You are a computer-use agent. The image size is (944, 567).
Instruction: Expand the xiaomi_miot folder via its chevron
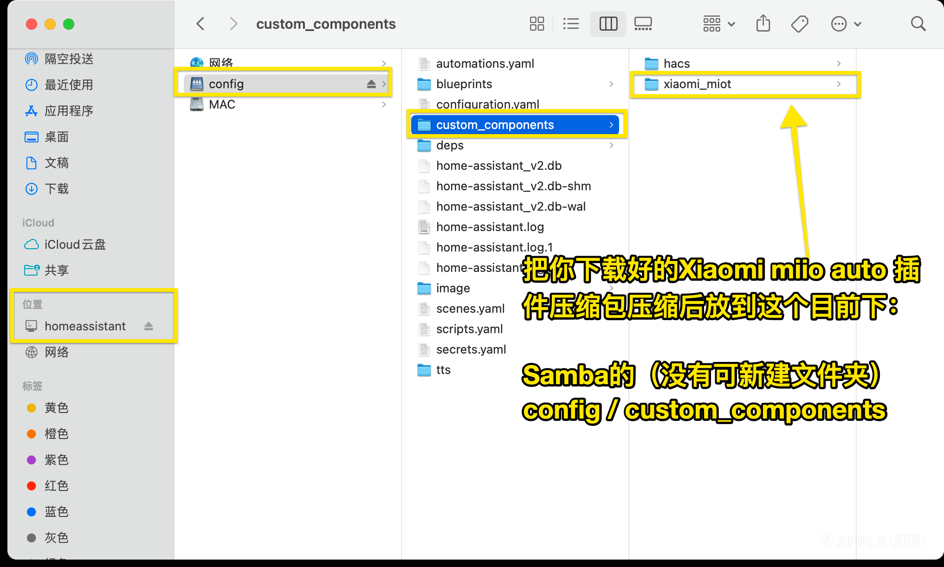point(839,84)
